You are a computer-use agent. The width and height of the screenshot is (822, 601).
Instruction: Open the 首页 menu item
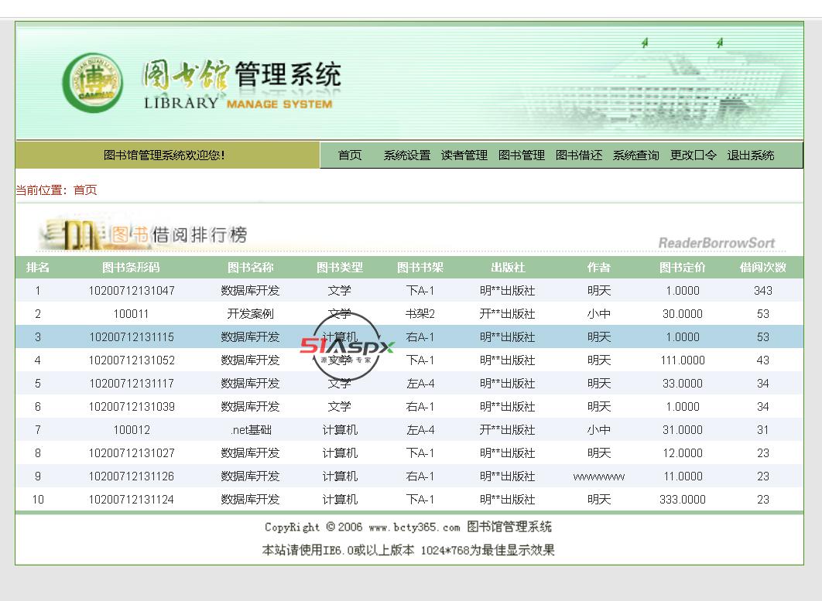coord(349,155)
